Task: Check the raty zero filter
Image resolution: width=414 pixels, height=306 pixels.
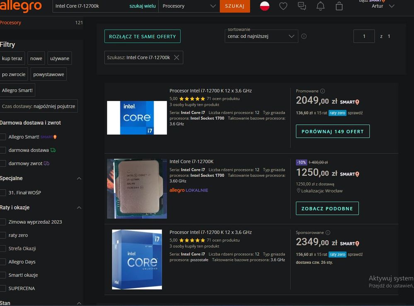Action: pos(3,235)
